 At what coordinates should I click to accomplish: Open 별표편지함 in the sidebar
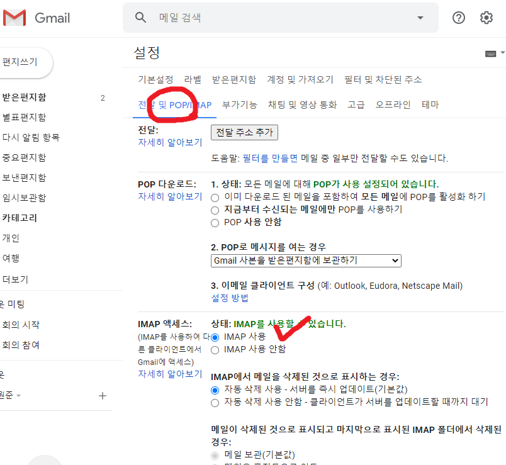pyautogui.click(x=24, y=117)
